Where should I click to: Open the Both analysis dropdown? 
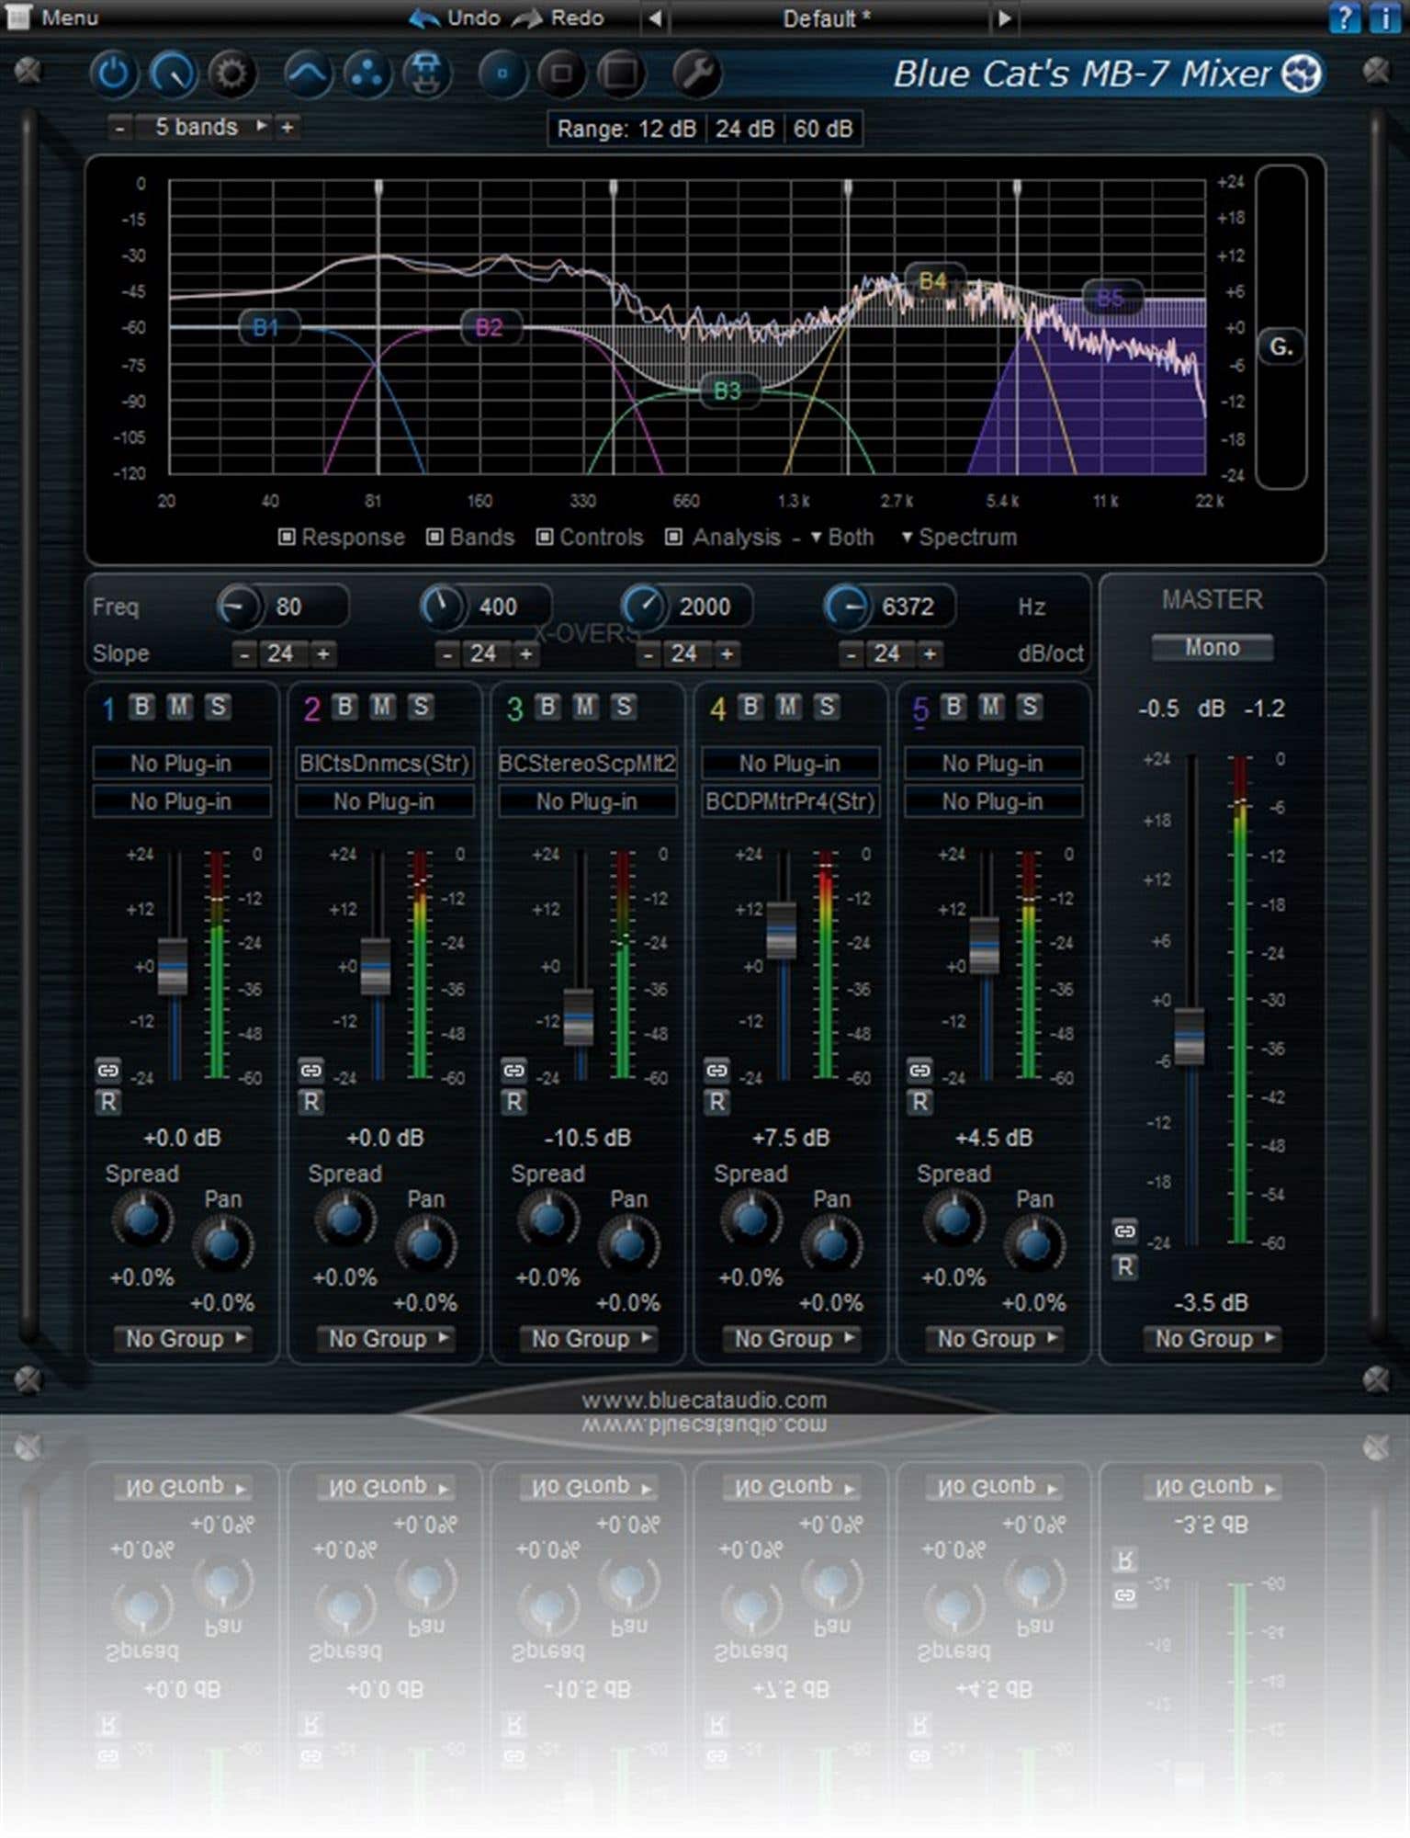pos(842,537)
